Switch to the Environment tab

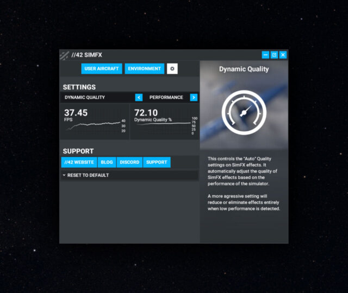(145, 69)
